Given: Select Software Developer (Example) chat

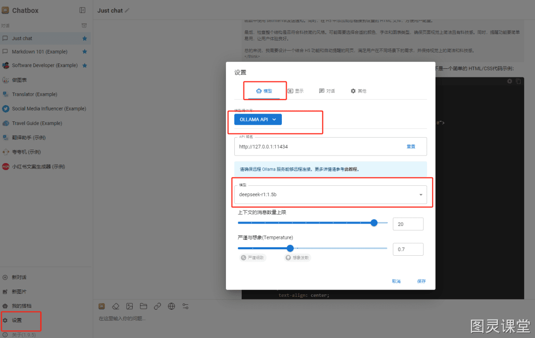Looking at the screenshot, I should 46,65.
